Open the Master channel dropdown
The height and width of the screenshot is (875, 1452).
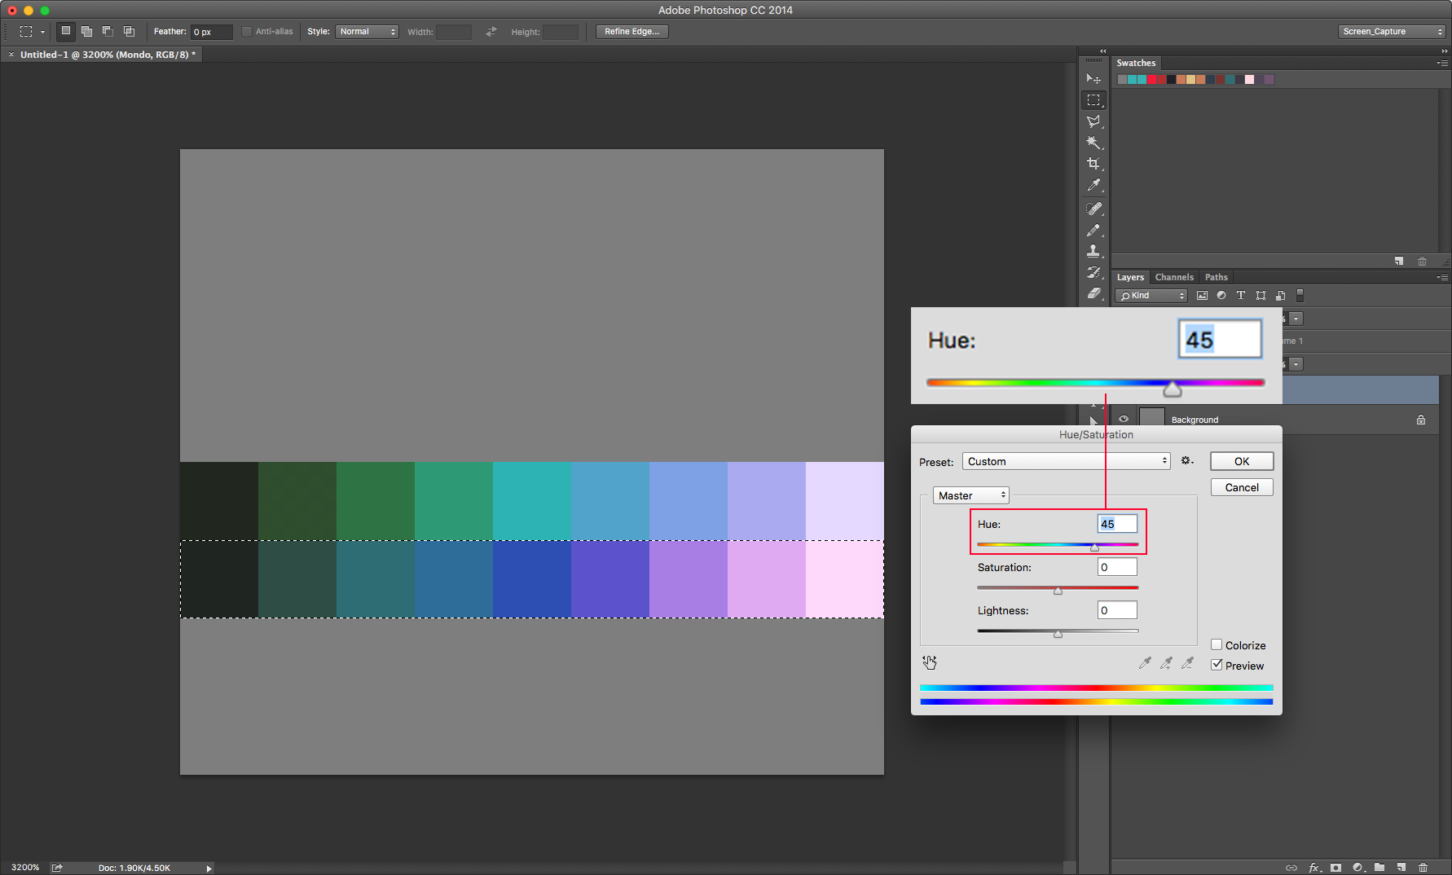970,495
